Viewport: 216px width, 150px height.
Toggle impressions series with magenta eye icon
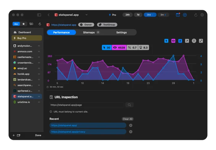coord(173,41)
